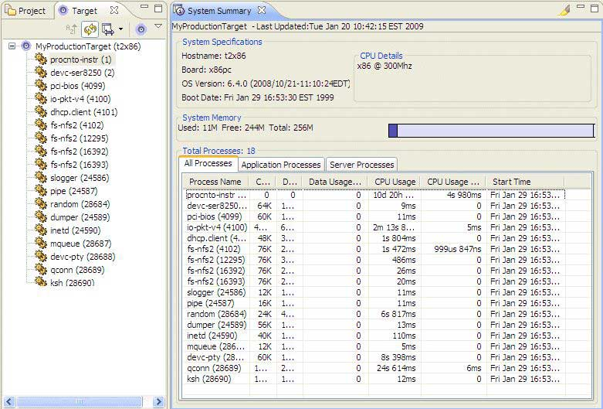
Task: Click gear icon beside slogger (24586)
Action: point(41,178)
